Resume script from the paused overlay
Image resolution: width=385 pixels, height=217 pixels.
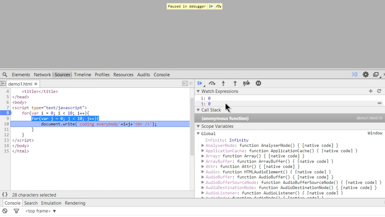211,7
